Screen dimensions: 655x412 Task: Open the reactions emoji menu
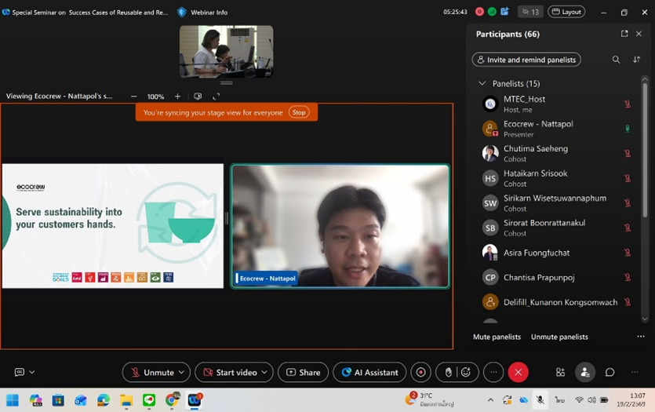click(466, 372)
